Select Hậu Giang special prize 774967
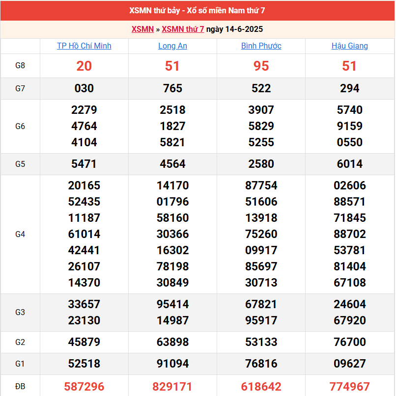396x396 pixels. [349, 387]
